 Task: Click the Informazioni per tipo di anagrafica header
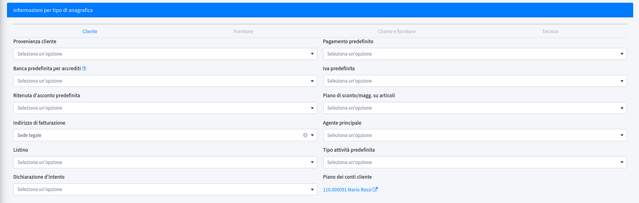click(x=53, y=10)
